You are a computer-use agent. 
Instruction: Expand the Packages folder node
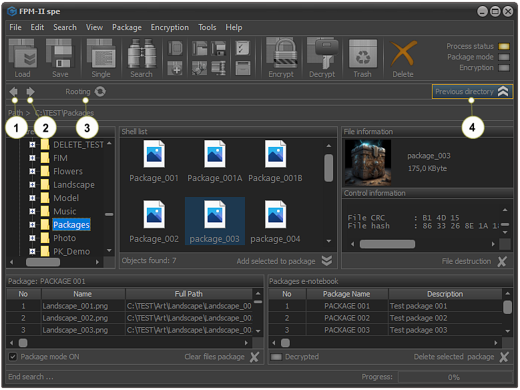pyautogui.click(x=32, y=224)
